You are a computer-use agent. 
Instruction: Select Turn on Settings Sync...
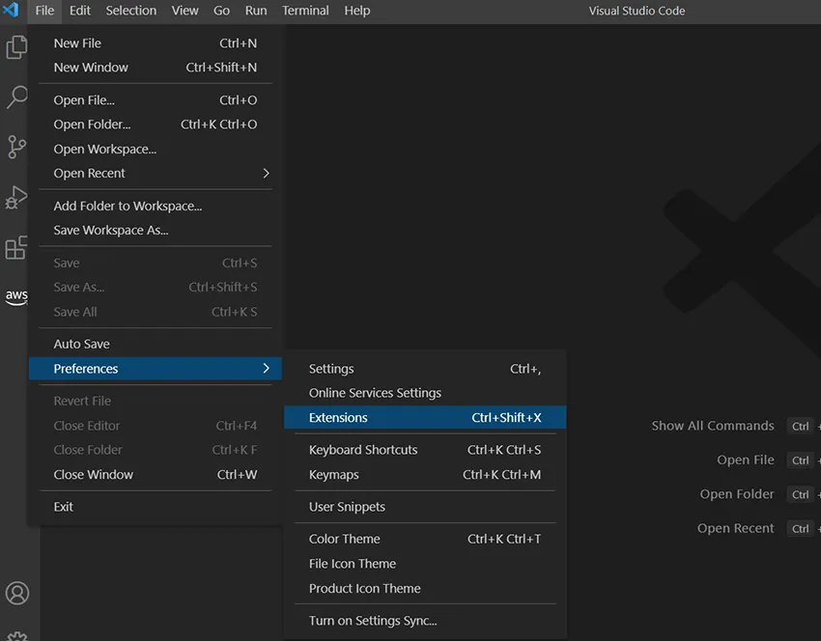click(425, 621)
